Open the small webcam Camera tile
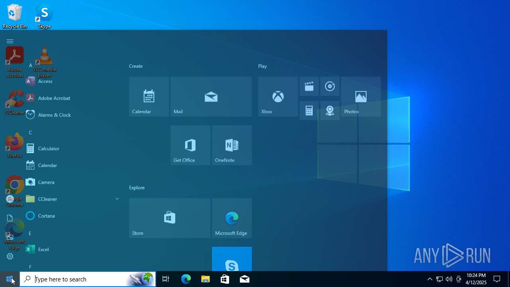 (x=330, y=110)
